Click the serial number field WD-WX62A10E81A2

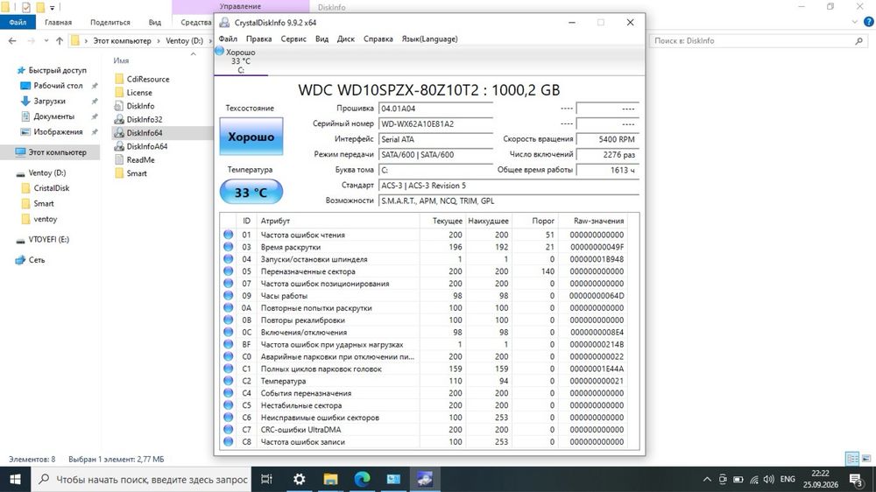tap(435, 124)
